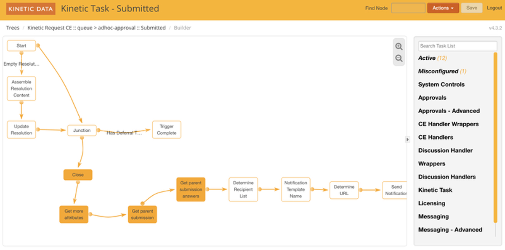Expand the Misconfigured (1) category
505x250 pixels.
[442, 71]
